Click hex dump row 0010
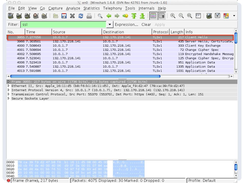Viewport: 244px width, 183px height. point(76,166)
